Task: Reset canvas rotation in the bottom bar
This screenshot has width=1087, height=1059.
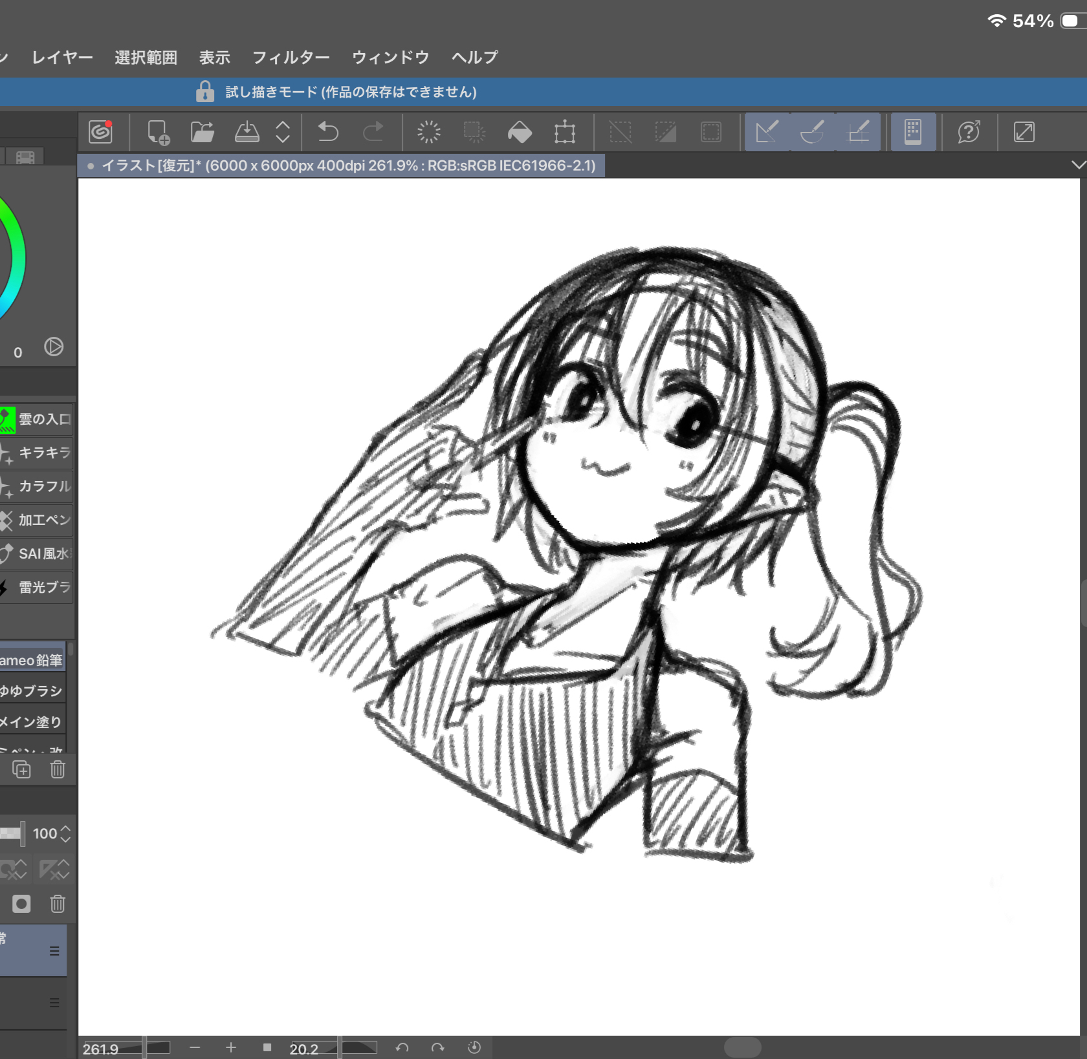Action: click(x=474, y=1047)
